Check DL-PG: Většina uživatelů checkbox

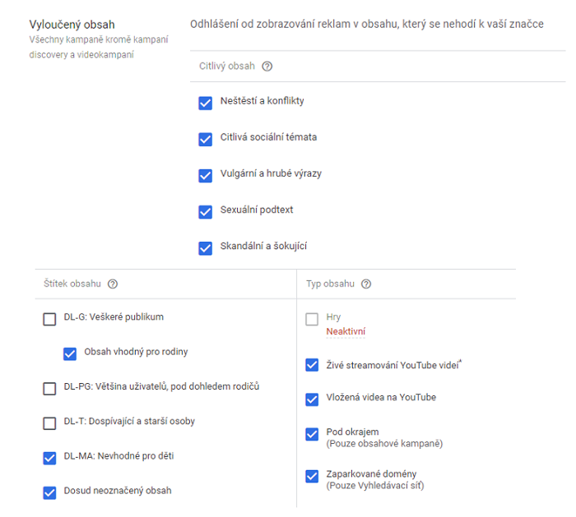[x=49, y=388]
